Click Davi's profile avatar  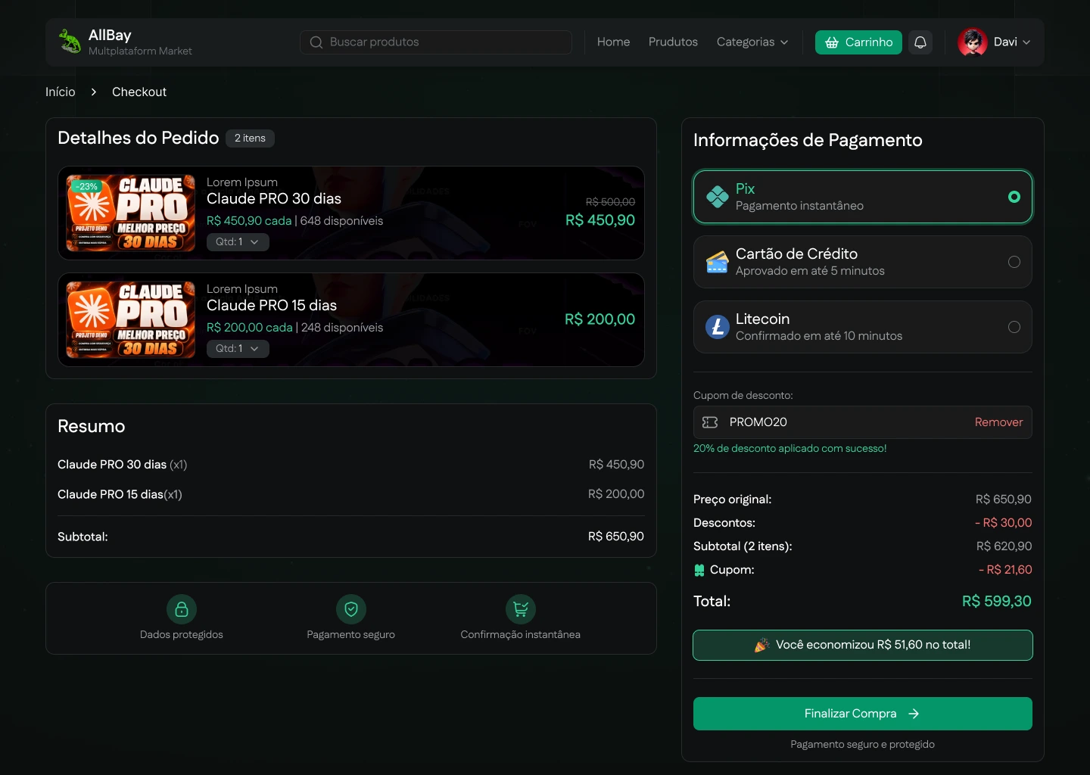(x=973, y=42)
